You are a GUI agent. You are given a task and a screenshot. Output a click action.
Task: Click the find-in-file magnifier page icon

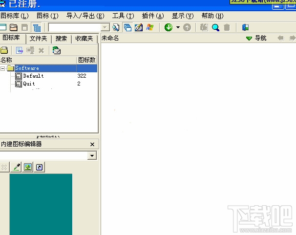click(116, 27)
